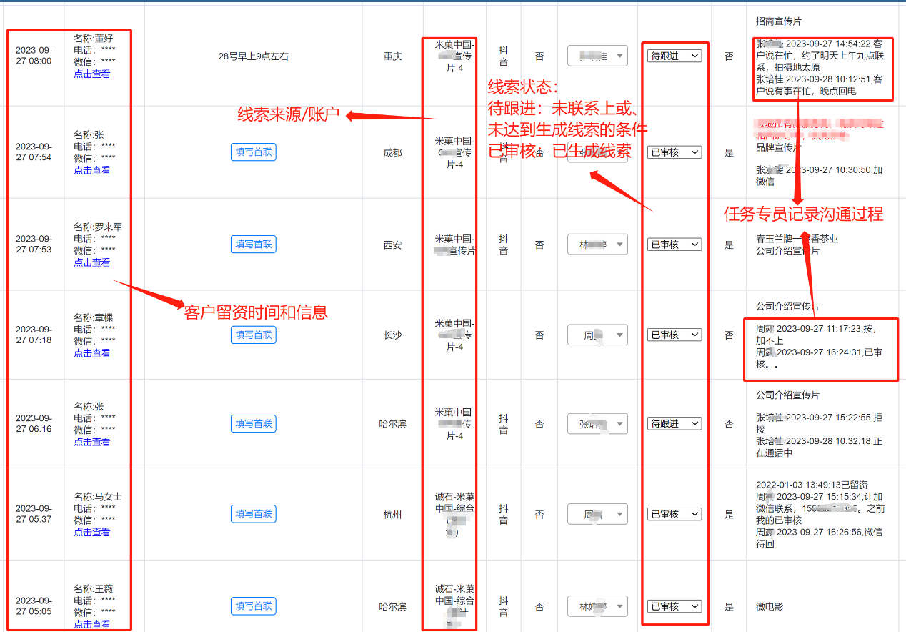Open 点击查看 link for customer 罗来军
The width and height of the screenshot is (906, 632).
92,262
